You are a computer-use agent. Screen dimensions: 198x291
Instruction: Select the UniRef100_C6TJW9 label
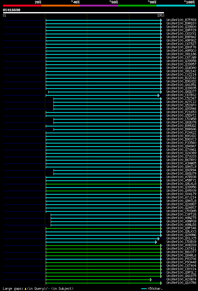coord(181,57)
